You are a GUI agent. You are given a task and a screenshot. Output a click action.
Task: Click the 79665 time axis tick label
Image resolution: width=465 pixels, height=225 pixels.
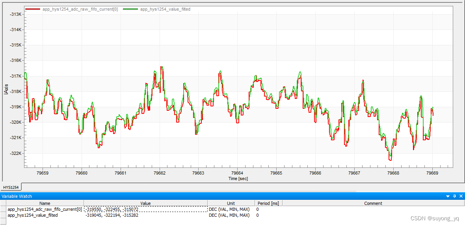(x=276, y=173)
